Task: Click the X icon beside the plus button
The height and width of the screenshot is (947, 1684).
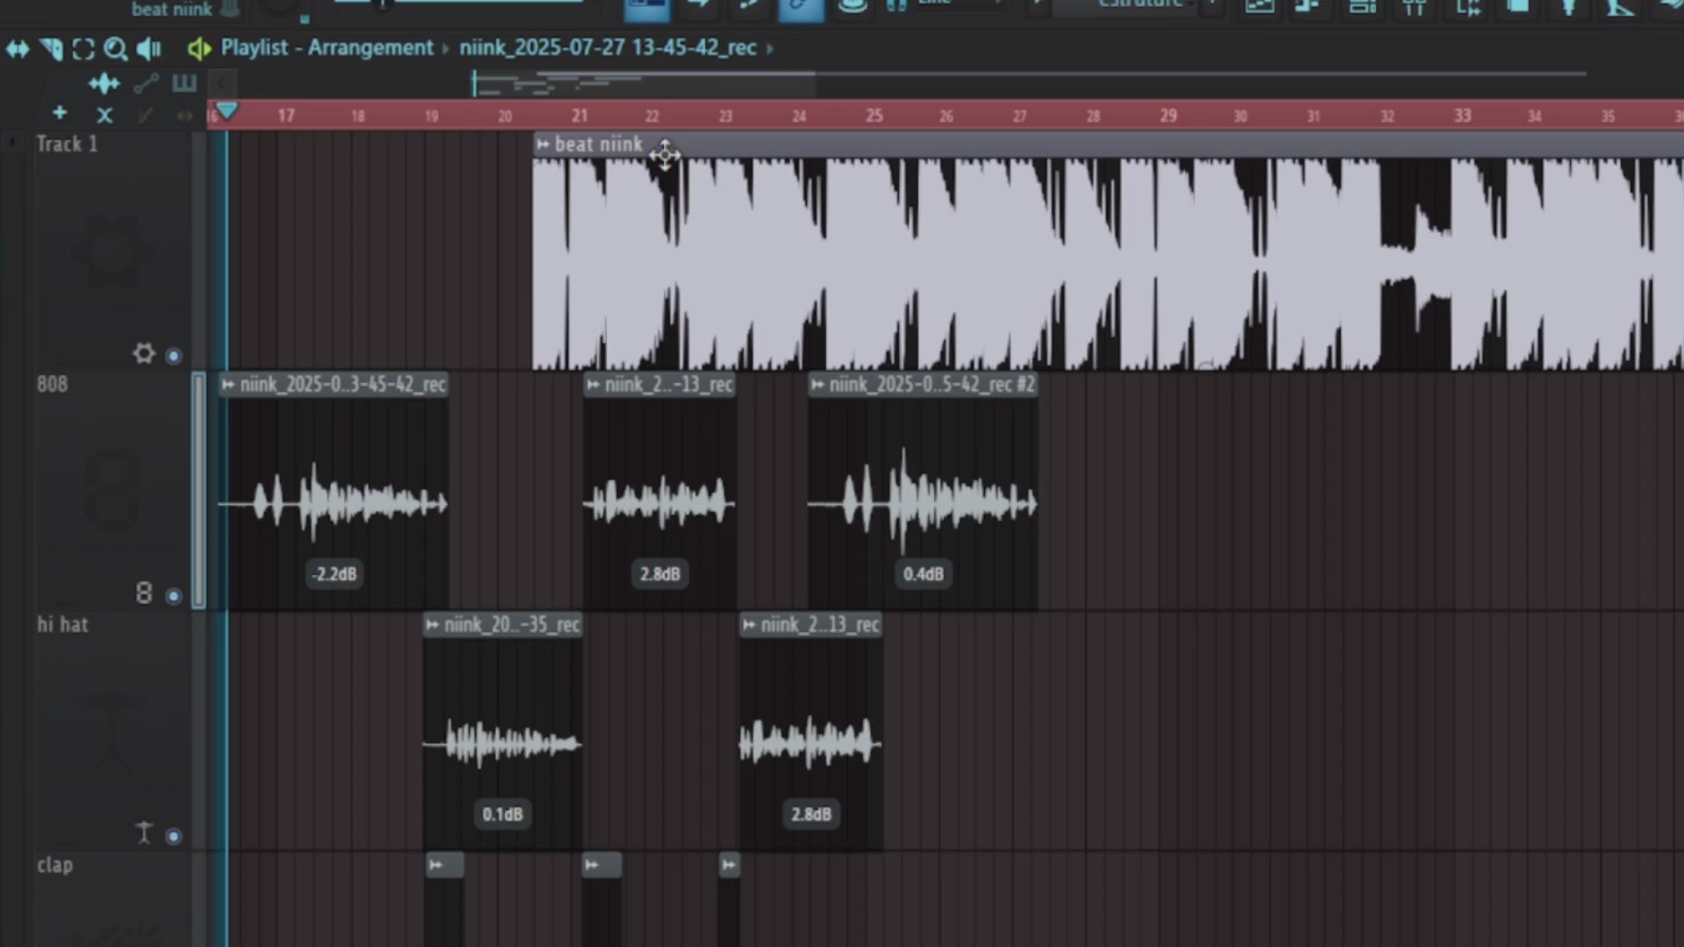Action: 104,114
